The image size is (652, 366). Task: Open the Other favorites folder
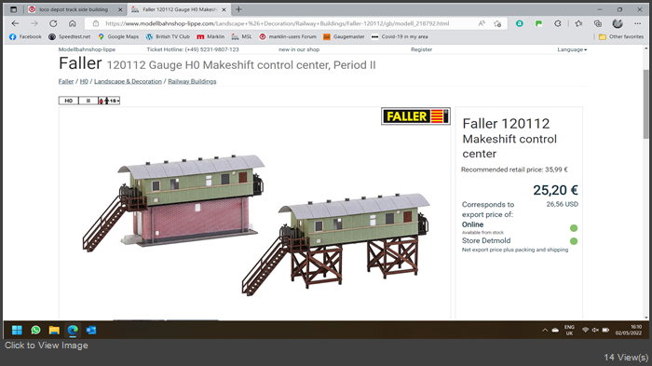621,36
